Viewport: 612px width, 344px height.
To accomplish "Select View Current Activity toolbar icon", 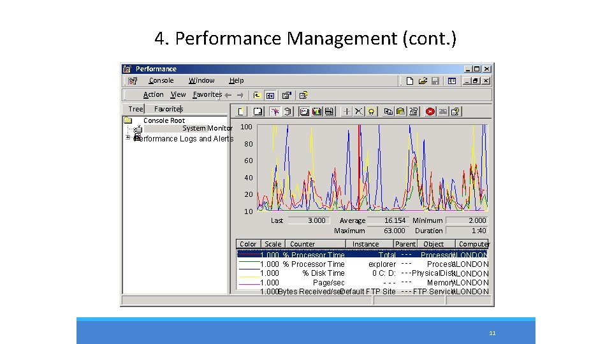I will [275, 111].
